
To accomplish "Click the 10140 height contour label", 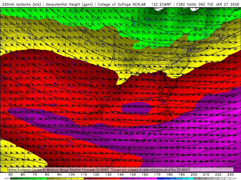I will 106,97.
